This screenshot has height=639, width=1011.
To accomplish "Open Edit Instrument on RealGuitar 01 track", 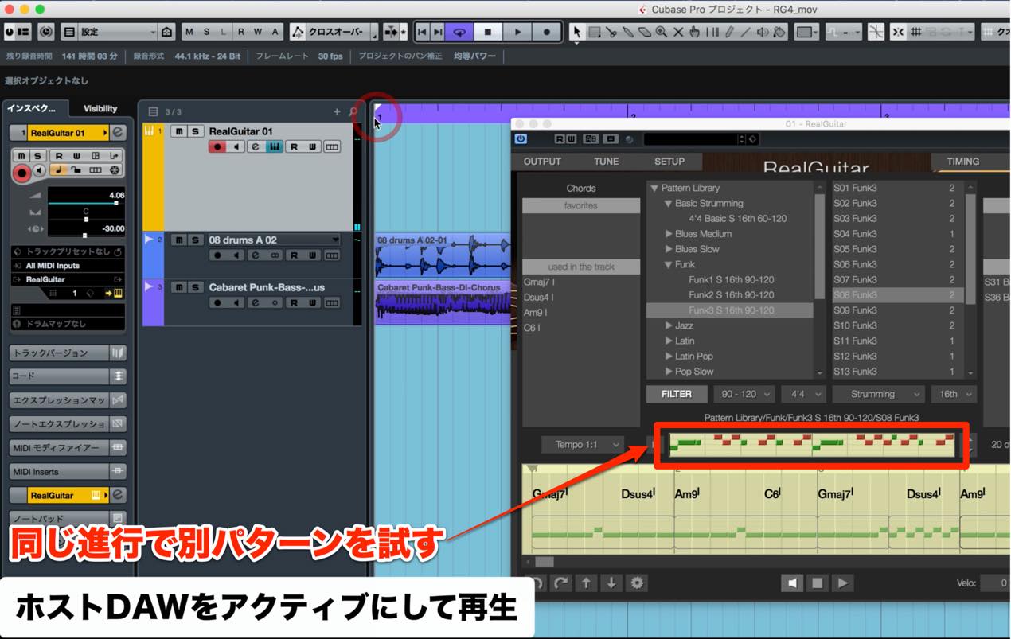I will [x=275, y=146].
